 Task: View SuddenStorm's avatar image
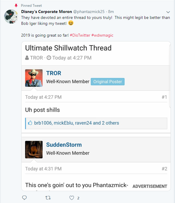[34, 150]
